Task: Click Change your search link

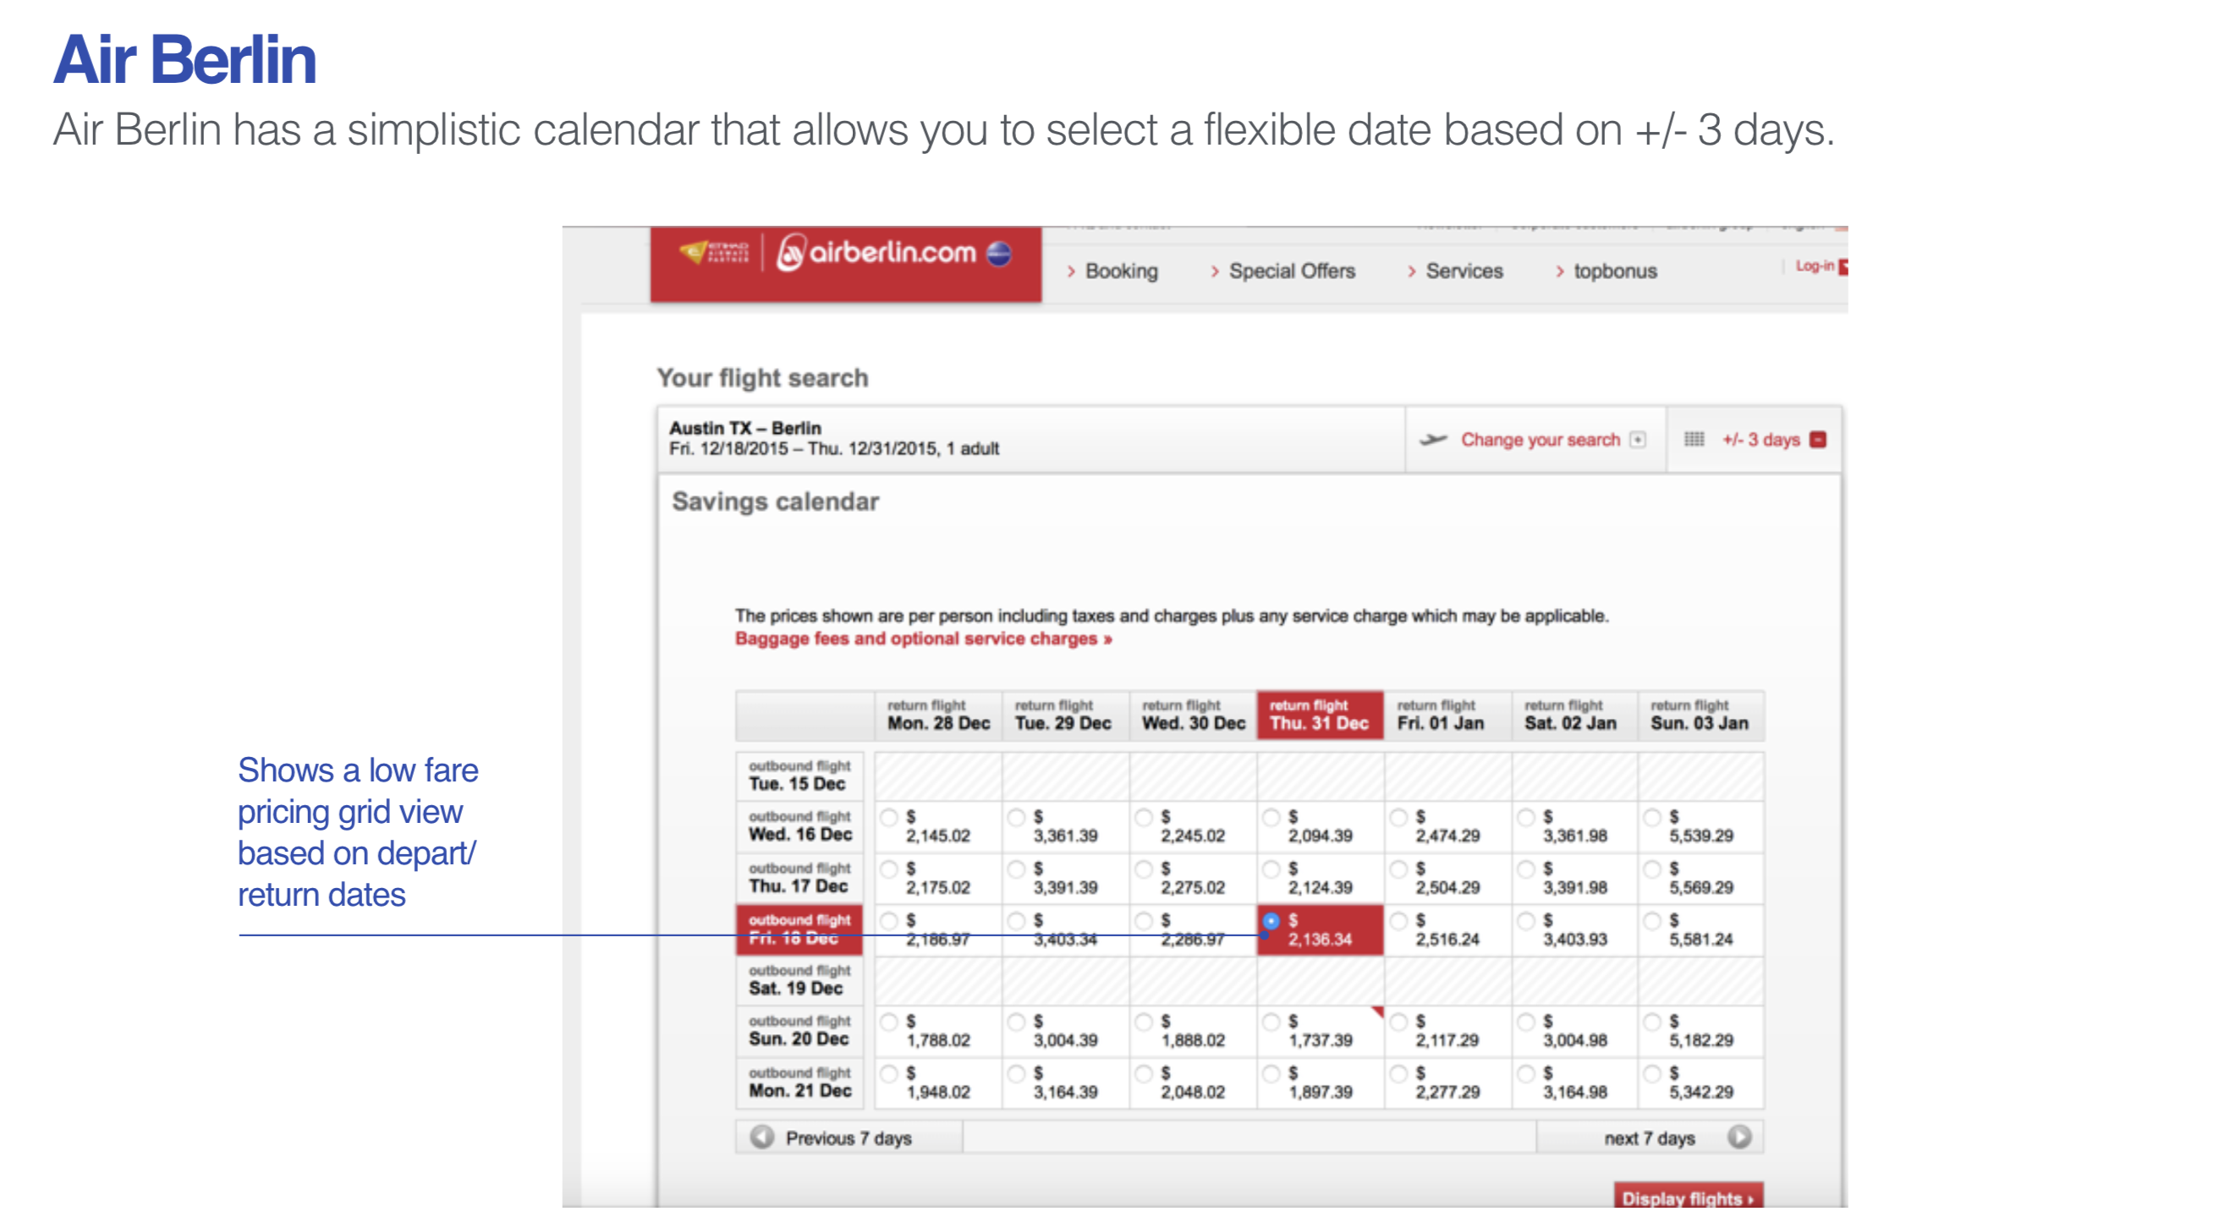Action: pos(1540,440)
